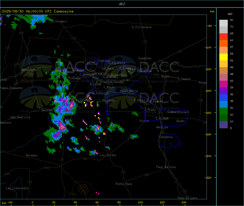
Task: Click the 51 dBZ yellow legend swatch
Action: 223,57
